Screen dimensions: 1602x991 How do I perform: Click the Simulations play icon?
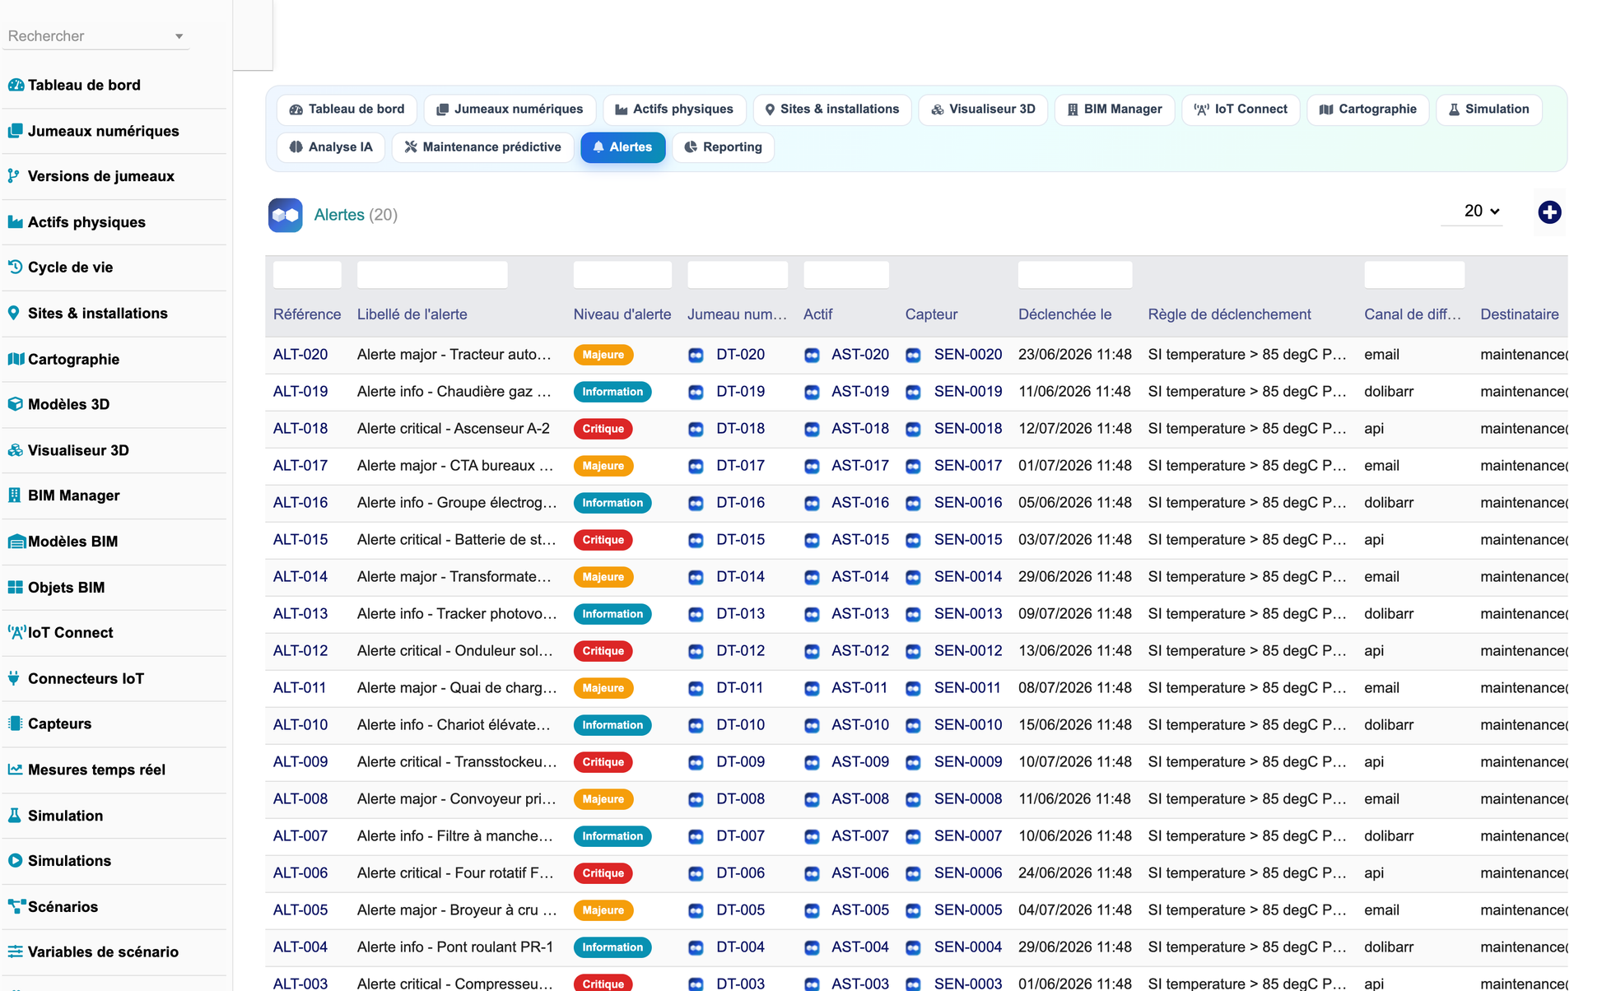tap(16, 861)
